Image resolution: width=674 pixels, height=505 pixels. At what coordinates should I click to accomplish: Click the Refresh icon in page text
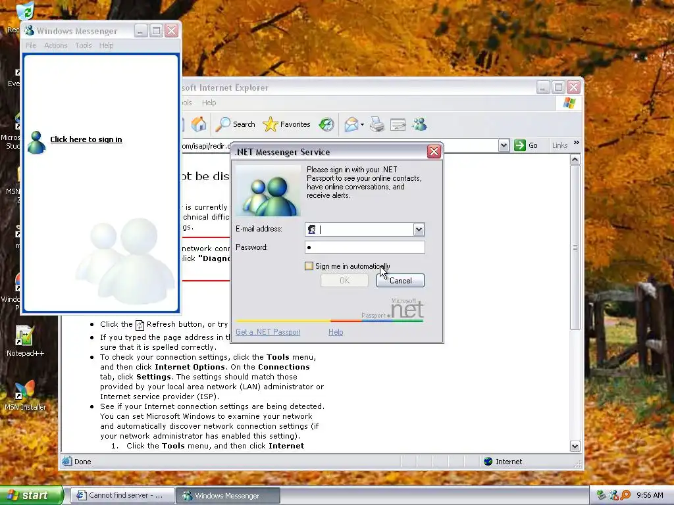(x=140, y=325)
